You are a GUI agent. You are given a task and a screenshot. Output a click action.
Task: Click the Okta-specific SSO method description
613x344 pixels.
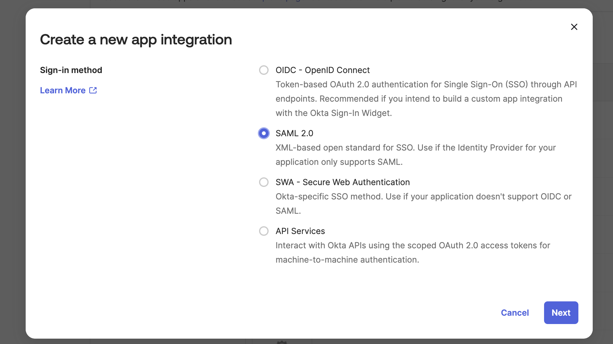click(423, 204)
